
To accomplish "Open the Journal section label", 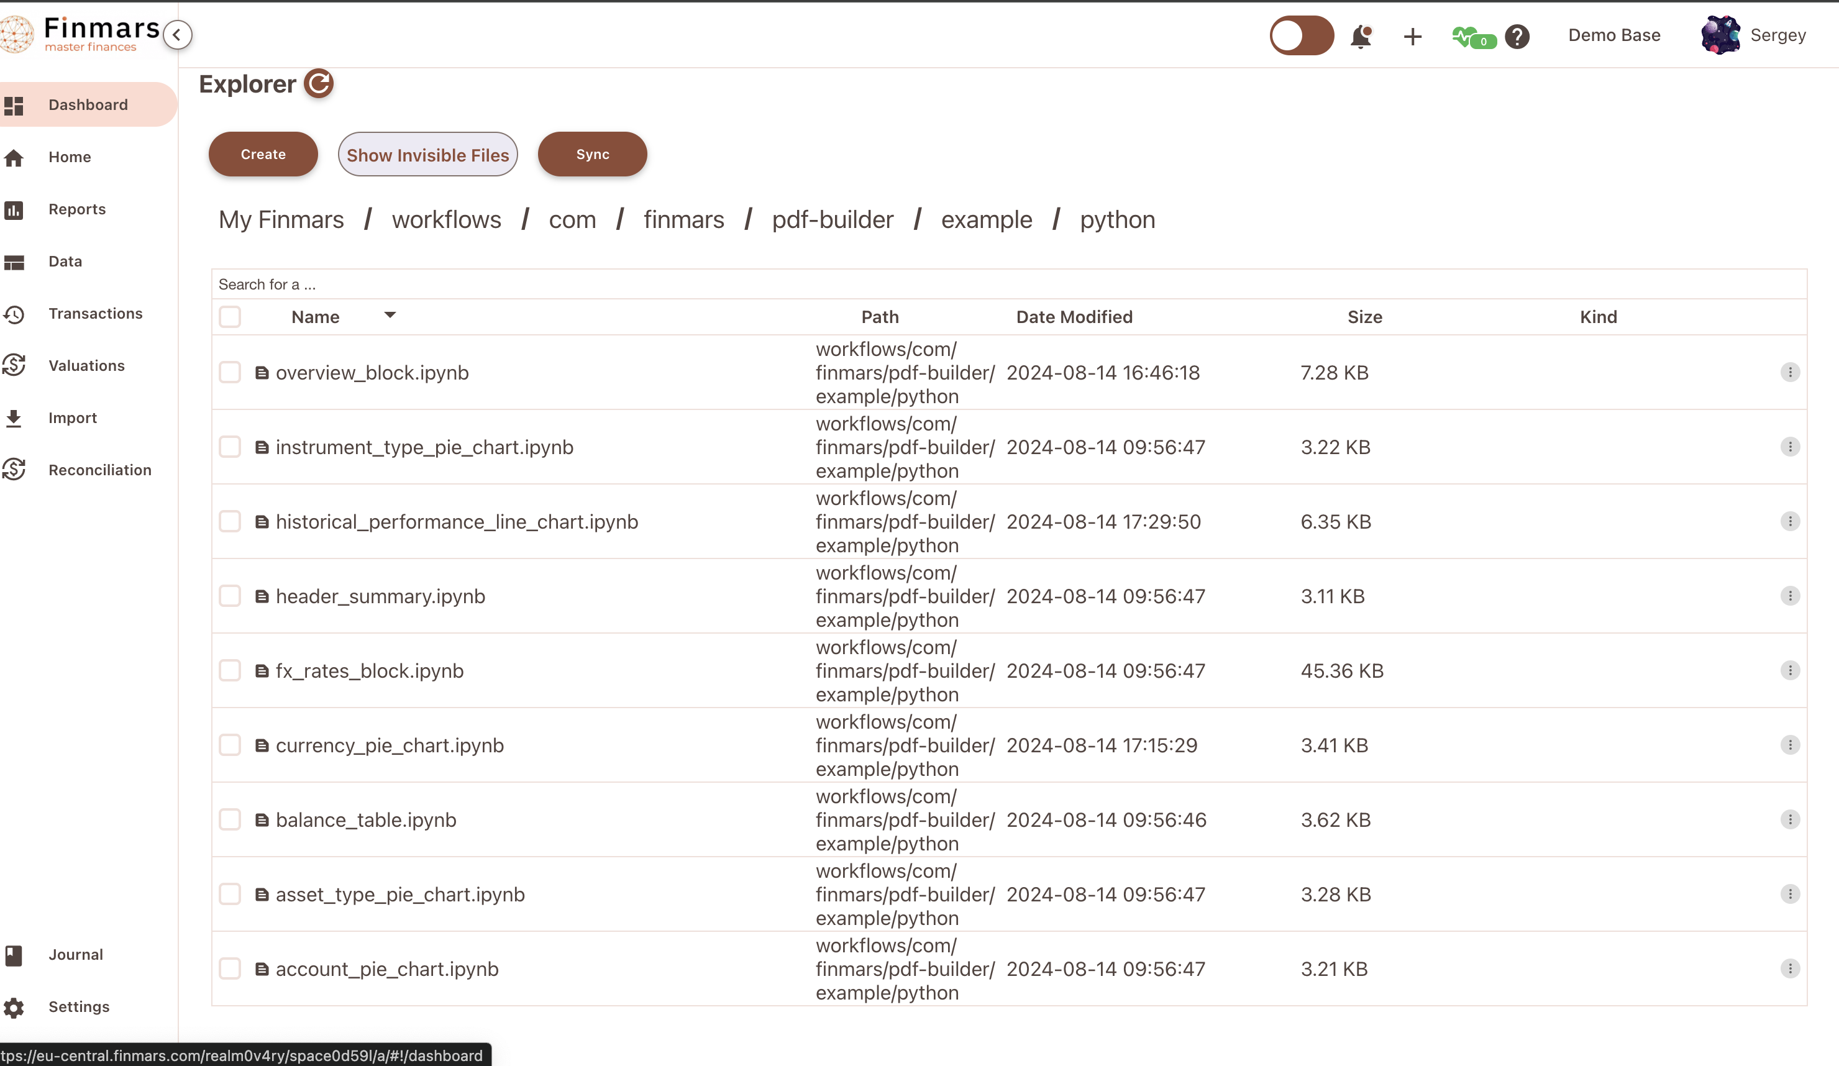I will tap(76, 954).
